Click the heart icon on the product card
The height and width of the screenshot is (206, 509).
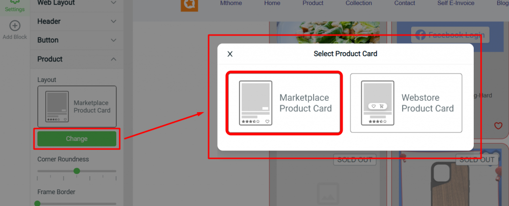(x=498, y=126)
